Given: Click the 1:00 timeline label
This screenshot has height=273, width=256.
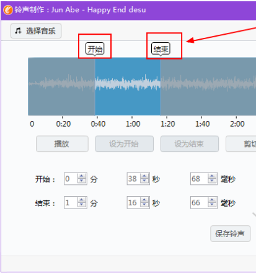Looking at the screenshot, I should pos(133,124).
